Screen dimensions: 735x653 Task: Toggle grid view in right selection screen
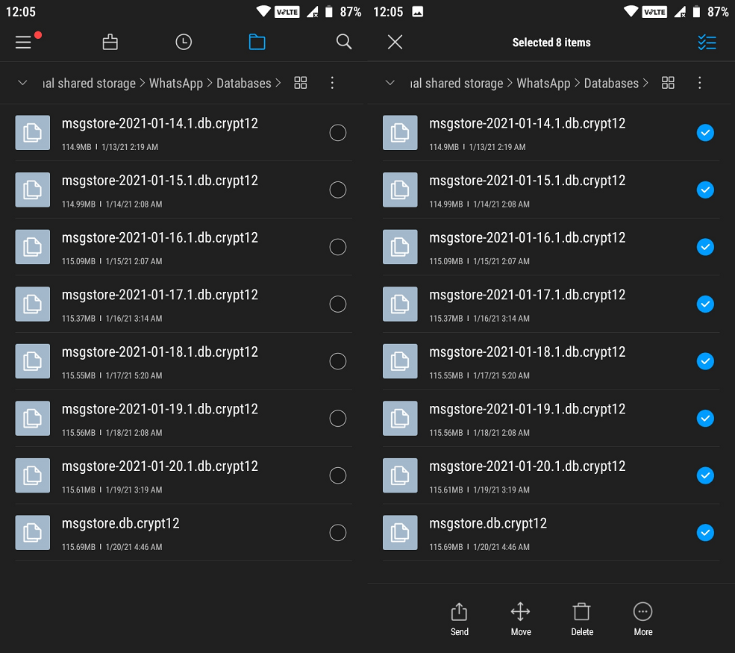pyautogui.click(x=668, y=83)
